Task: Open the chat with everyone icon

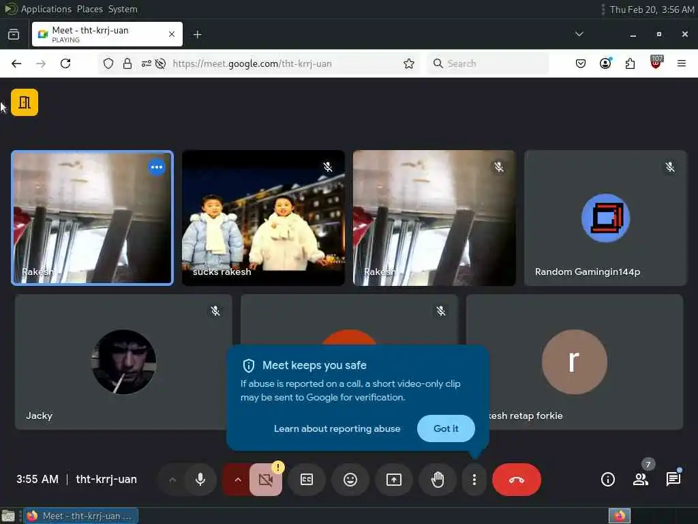Action: coord(673,480)
